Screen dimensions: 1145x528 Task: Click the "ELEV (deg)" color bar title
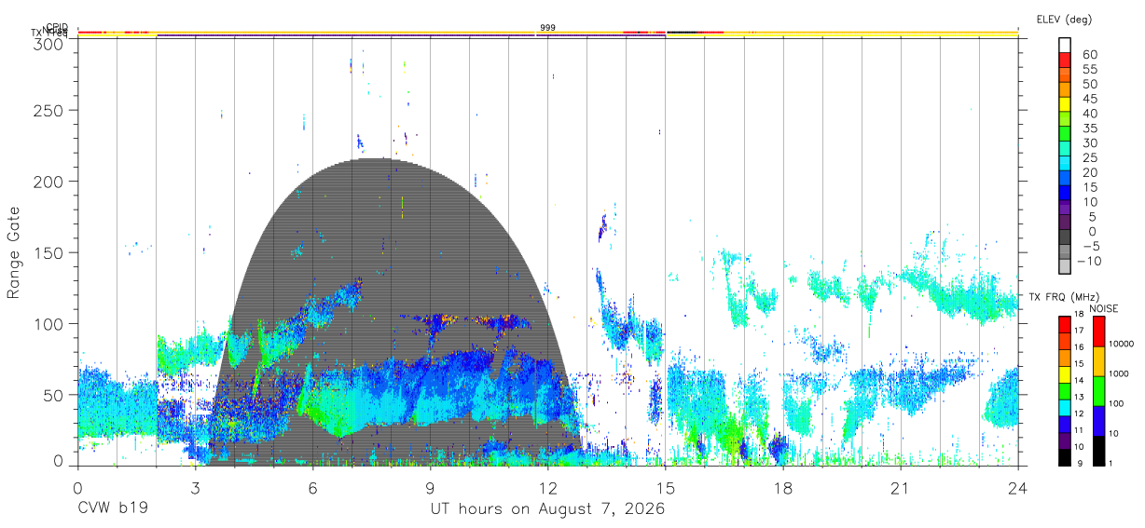(x=1064, y=19)
